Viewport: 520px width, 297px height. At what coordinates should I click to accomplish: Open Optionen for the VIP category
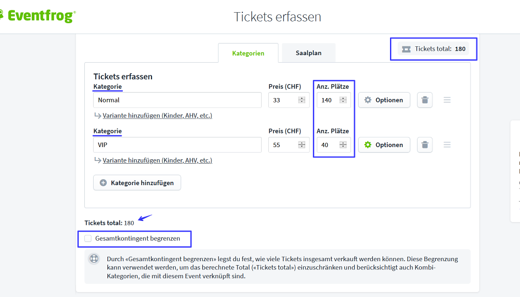click(384, 145)
